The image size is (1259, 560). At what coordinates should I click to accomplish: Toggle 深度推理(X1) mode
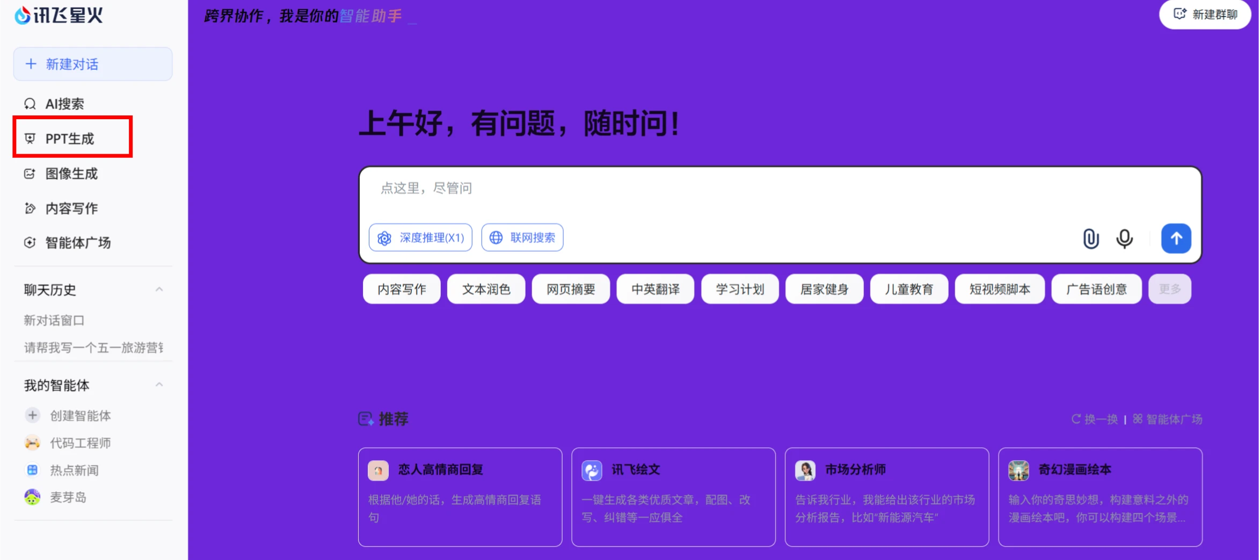420,237
